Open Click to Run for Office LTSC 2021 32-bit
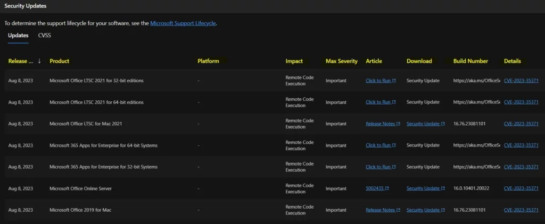Image resolution: width=545 pixels, height=224 pixels. point(378,81)
